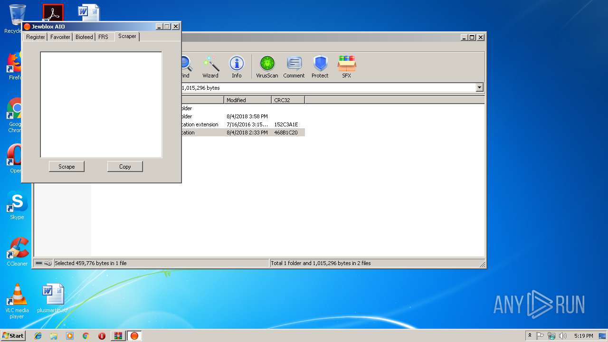
Task: Click the volume speaker tray icon
Action: pos(563,336)
